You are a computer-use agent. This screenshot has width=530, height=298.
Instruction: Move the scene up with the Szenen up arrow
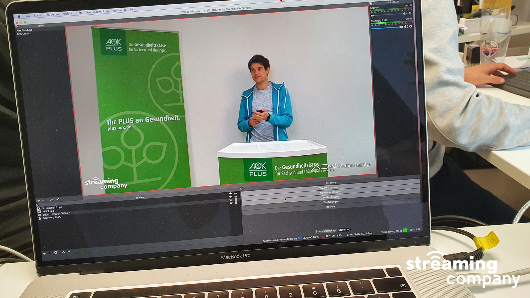point(52,199)
